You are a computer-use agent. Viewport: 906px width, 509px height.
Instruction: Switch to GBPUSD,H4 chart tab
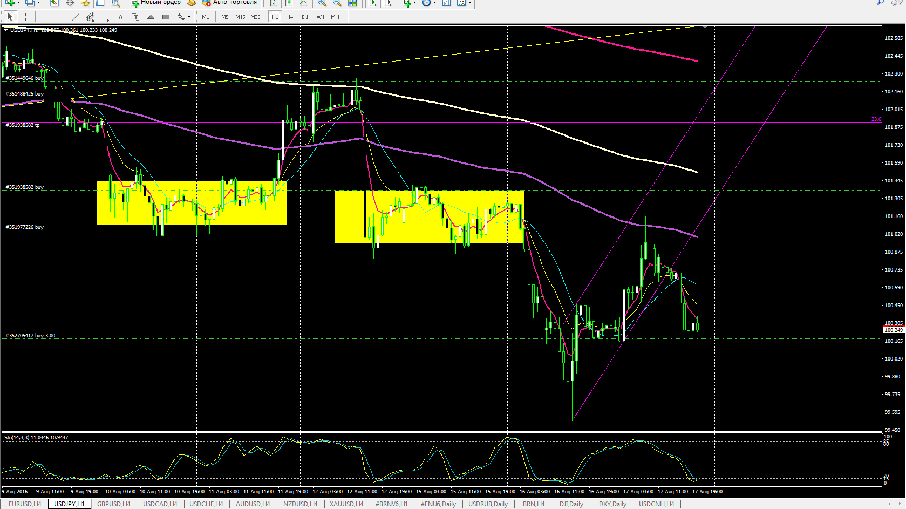click(113, 504)
